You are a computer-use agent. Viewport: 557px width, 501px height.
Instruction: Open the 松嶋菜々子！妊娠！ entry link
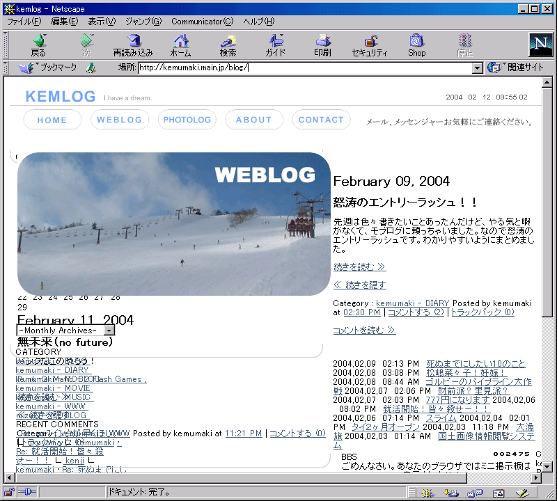coord(466,373)
